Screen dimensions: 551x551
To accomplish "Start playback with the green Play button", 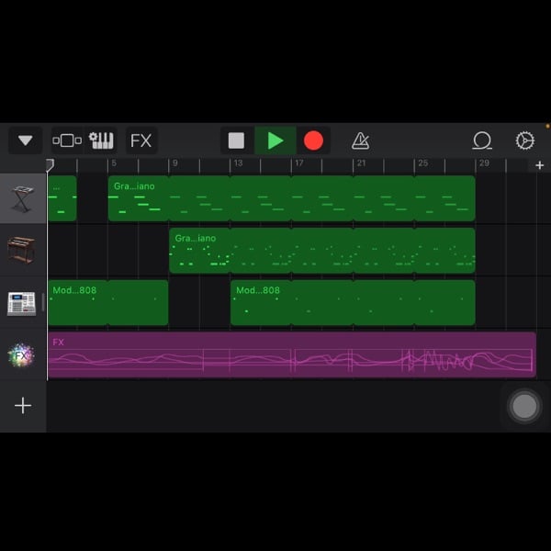I will (x=275, y=141).
